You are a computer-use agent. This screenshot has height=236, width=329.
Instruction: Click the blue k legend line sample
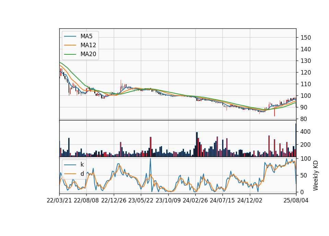(70, 165)
